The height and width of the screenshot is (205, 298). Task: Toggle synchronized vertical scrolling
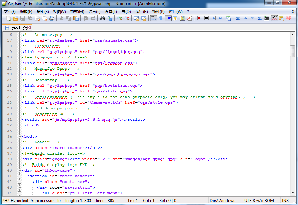click(137, 18)
